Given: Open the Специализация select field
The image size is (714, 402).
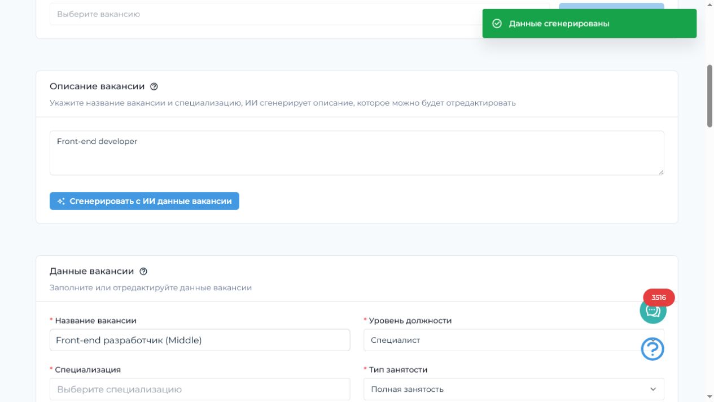Looking at the screenshot, I should click(200, 389).
